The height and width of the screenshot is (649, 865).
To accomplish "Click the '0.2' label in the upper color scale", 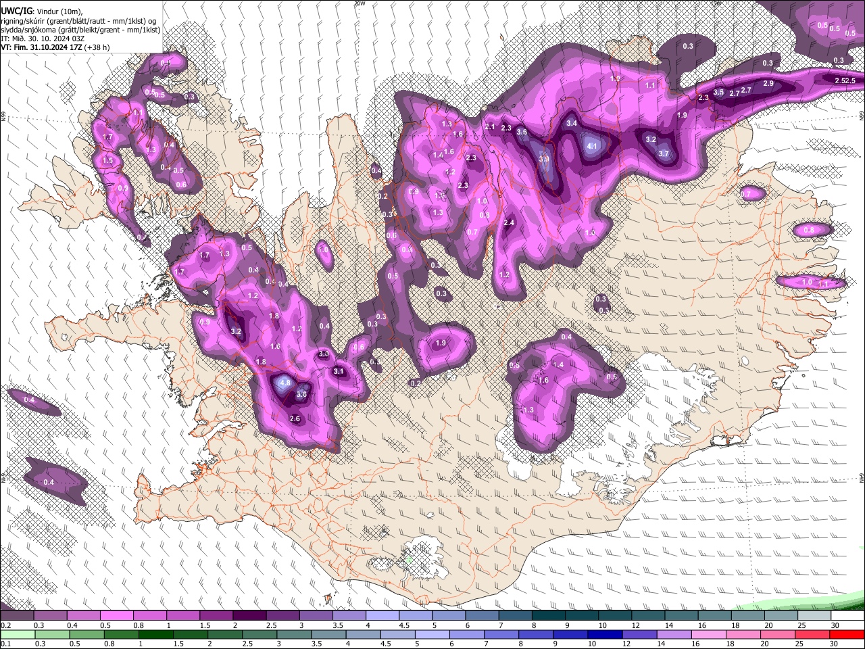I will 6,625.
